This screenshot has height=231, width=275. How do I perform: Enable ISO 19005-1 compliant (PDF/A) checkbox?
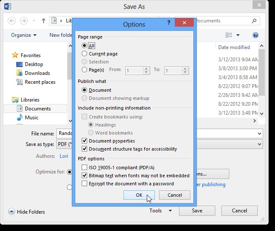pyautogui.click(x=85, y=168)
